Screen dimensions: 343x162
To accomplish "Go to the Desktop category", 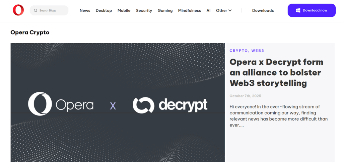I will 104,10.
